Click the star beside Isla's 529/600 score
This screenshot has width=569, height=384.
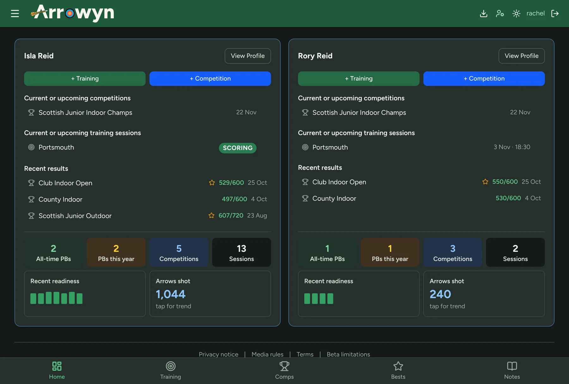tap(212, 183)
